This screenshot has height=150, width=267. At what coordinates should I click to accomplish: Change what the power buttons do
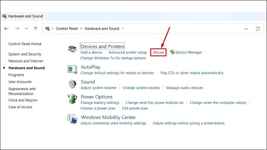pyautogui.click(x=155, y=103)
